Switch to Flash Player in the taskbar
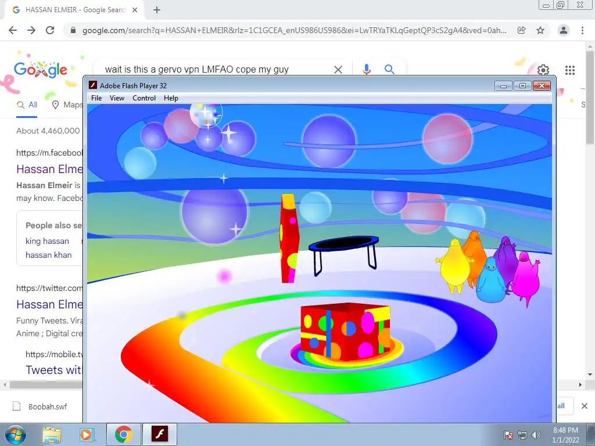The image size is (595, 446). 159,434
